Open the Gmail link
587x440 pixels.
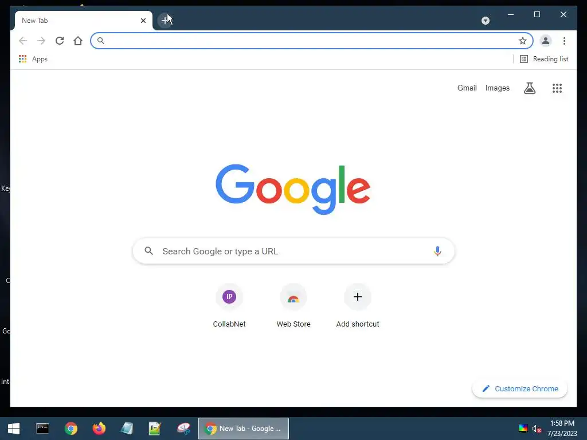tap(467, 88)
